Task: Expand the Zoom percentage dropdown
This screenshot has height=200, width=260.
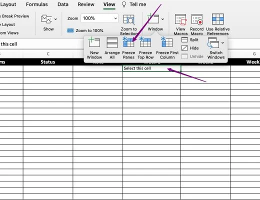Action: tap(115, 18)
